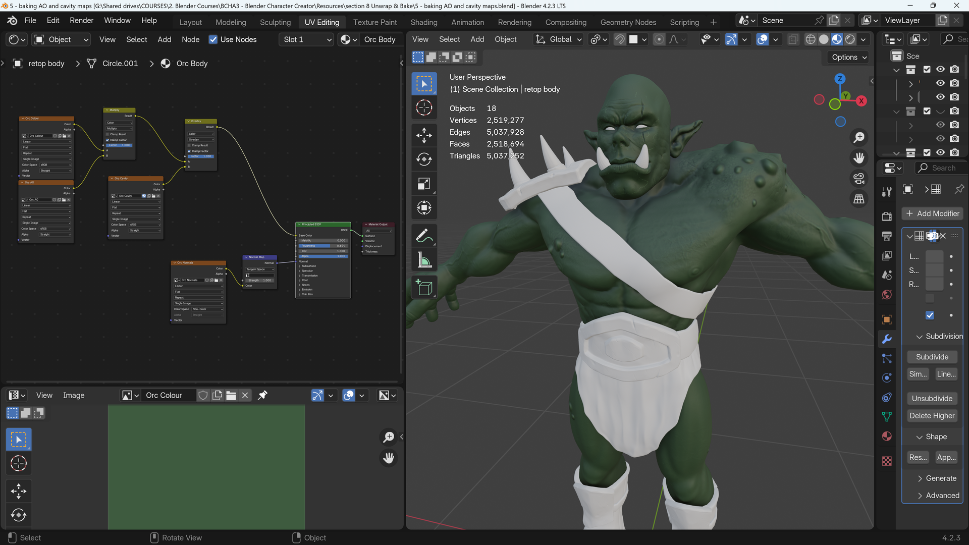Click the Subdivide button
The image size is (969, 545).
[x=932, y=357]
